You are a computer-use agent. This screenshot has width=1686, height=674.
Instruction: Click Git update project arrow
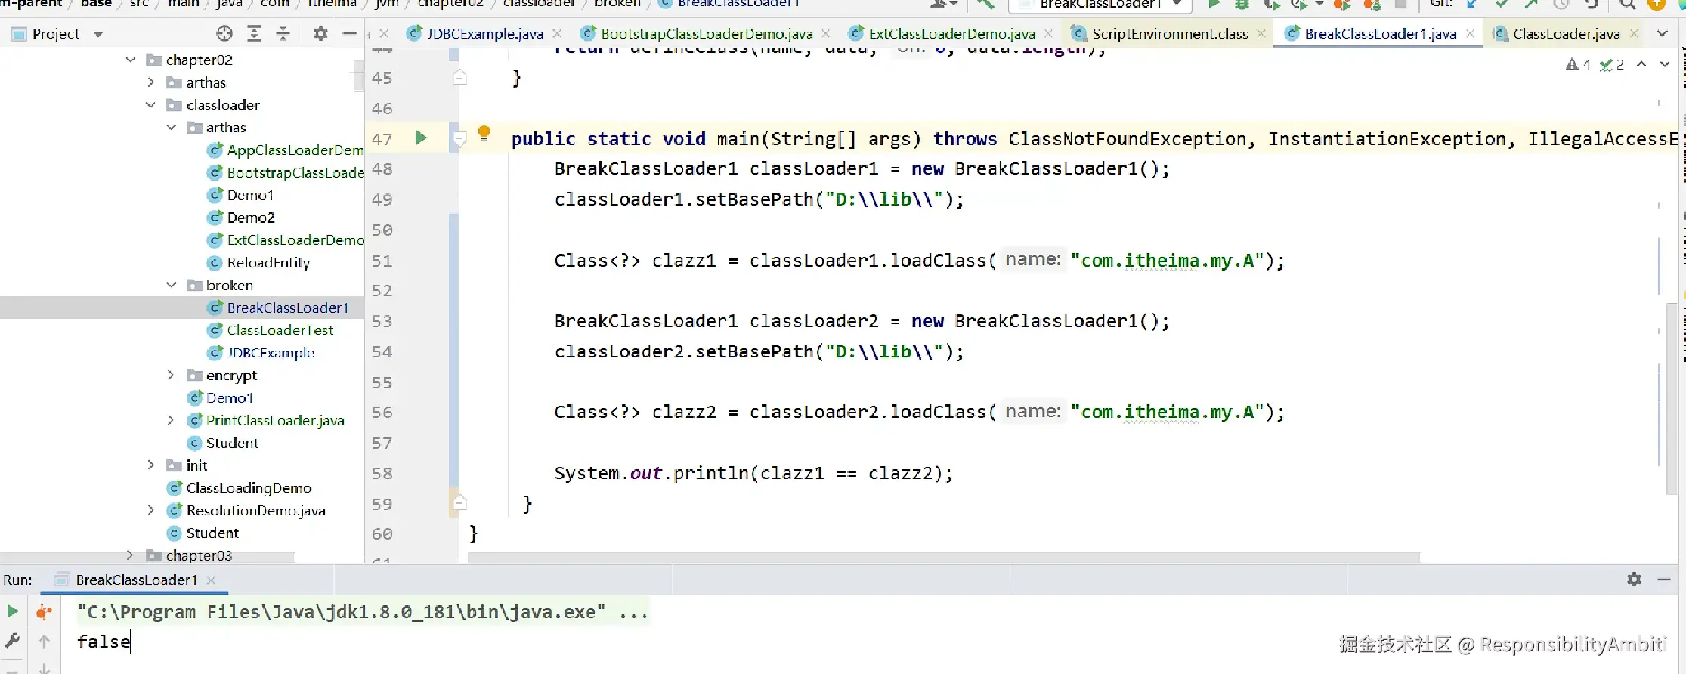click(x=1471, y=4)
